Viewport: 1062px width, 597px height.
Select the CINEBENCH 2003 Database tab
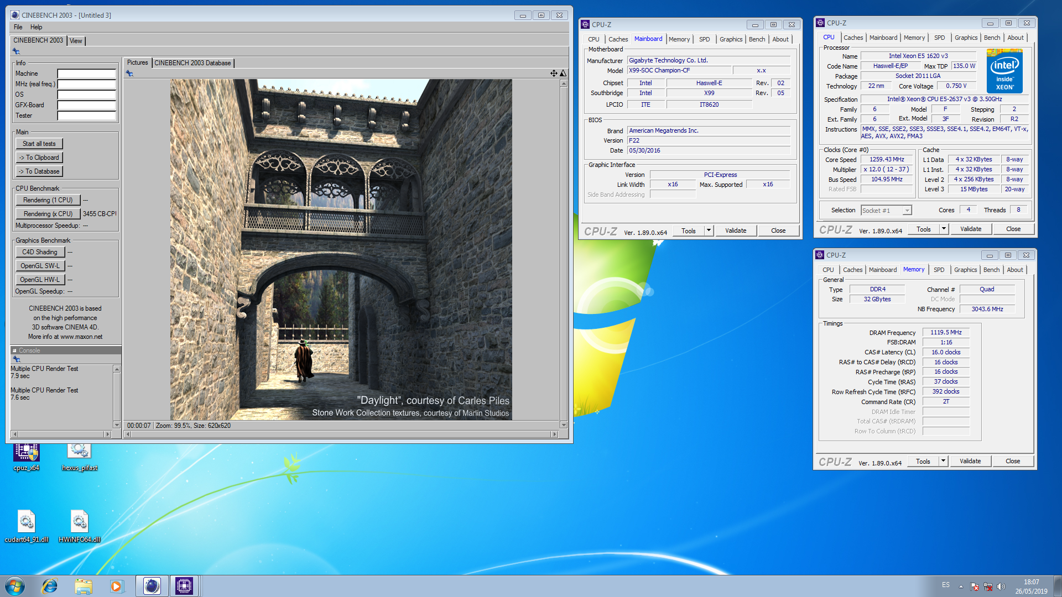pos(192,63)
